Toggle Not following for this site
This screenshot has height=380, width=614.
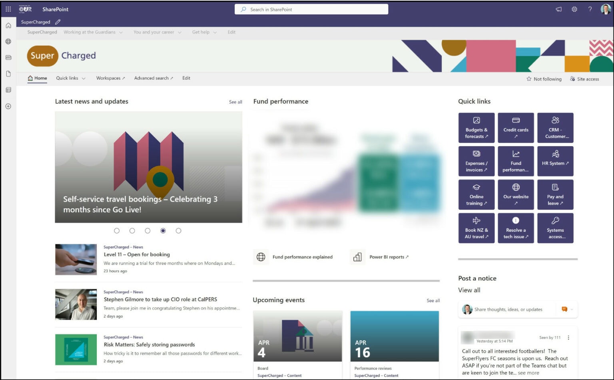tap(543, 79)
